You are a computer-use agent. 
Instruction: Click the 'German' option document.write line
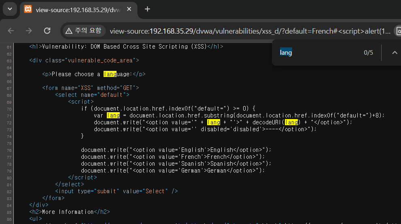coord(173,171)
